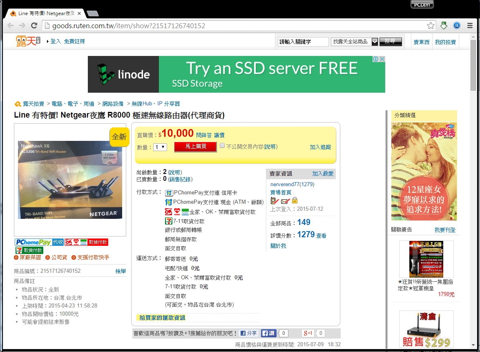Open 露天拍賣 breadcrumb link
This screenshot has width=480, height=352.
[x=33, y=104]
